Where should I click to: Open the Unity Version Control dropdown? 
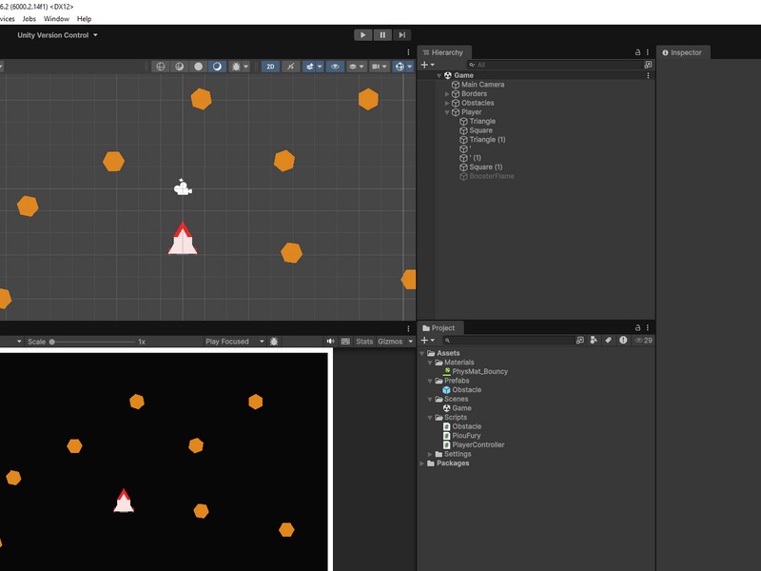[57, 35]
